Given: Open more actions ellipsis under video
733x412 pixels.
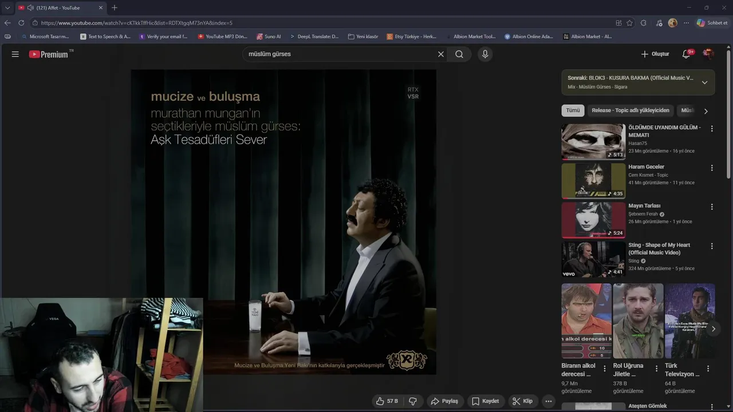Looking at the screenshot, I should (x=549, y=401).
